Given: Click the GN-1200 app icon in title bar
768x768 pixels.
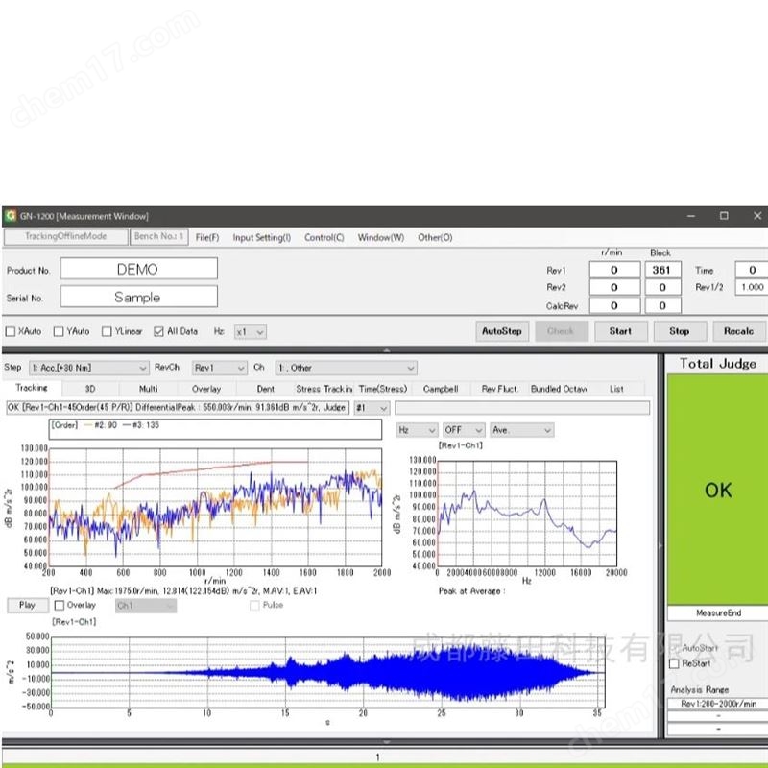Looking at the screenshot, I should pyautogui.click(x=11, y=216).
